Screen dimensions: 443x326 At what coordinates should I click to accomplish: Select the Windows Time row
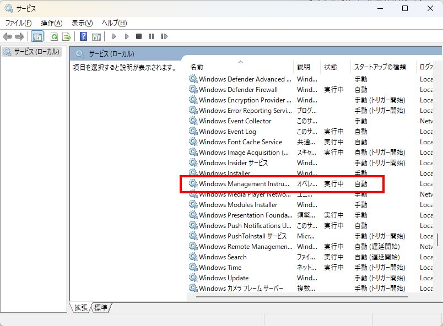click(x=310, y=267)
